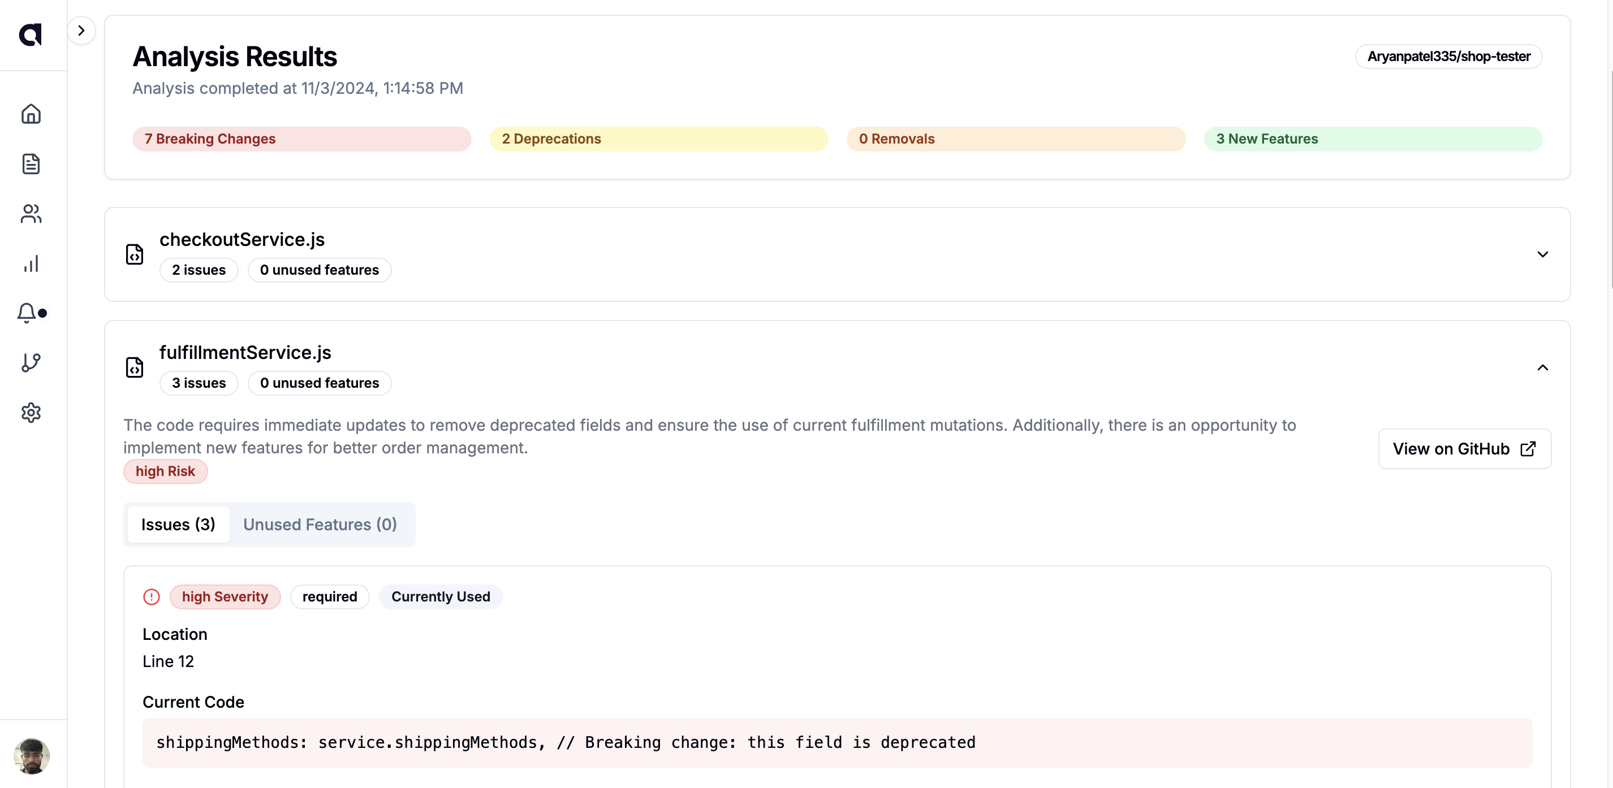
Task: Click the high Severity badge
Action: point(225,596)
